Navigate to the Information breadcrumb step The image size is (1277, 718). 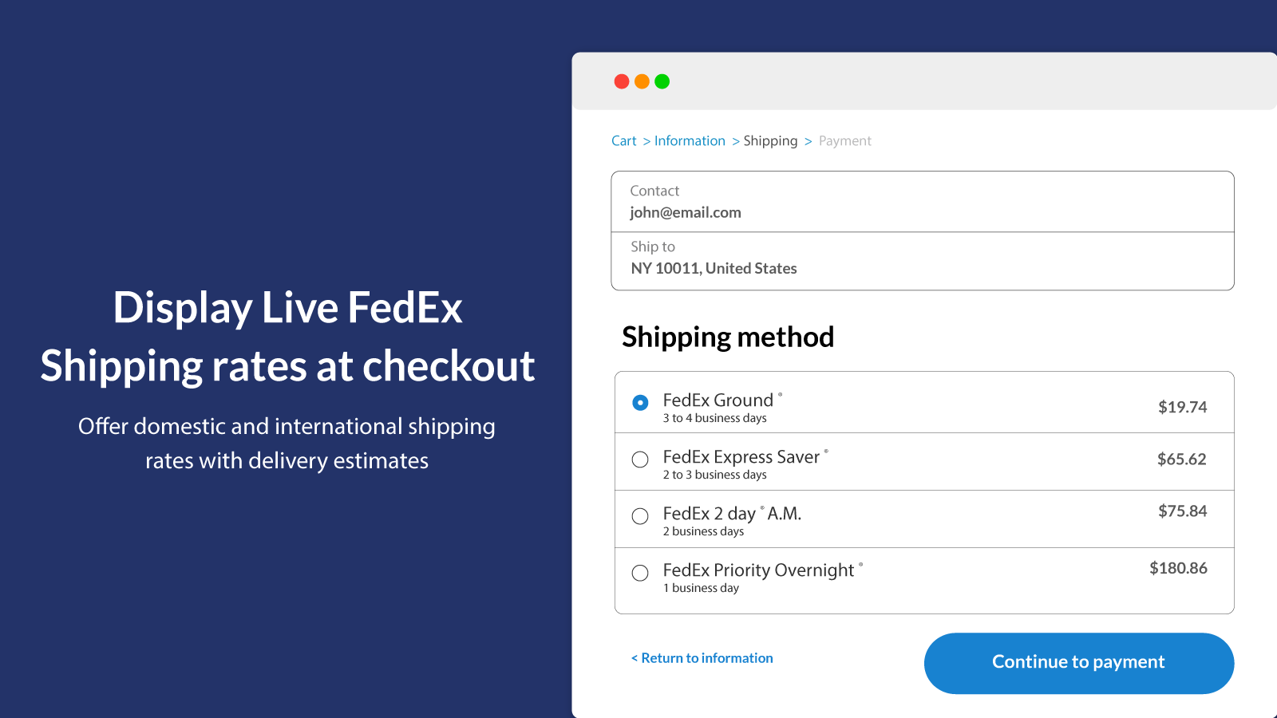690,141
